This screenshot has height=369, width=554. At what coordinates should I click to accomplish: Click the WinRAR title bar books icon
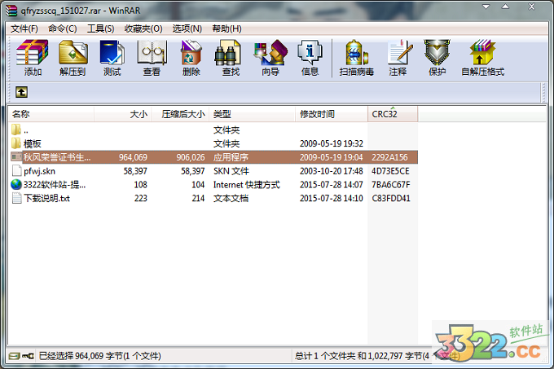(11, 11)
